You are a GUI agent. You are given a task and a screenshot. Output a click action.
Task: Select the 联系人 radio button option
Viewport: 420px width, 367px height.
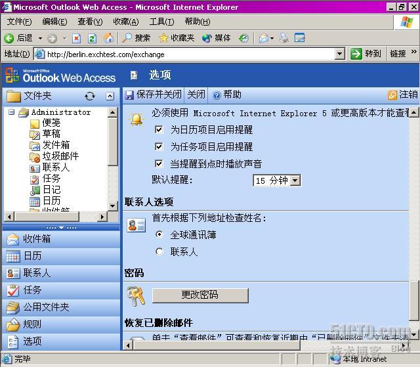159,251
